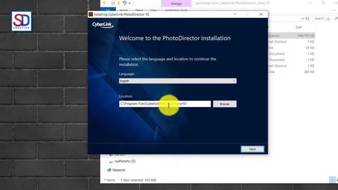Select the 289 KB File row in Explorer
Viewport: 338px width, 190px height.
[x=292, y=72]
